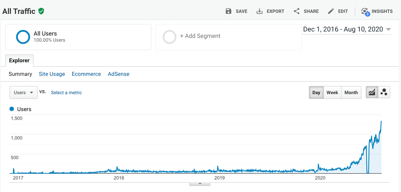This screenshot has height=192, width=401.
Task: Select the Month granularity toggle
Action: 351,92
